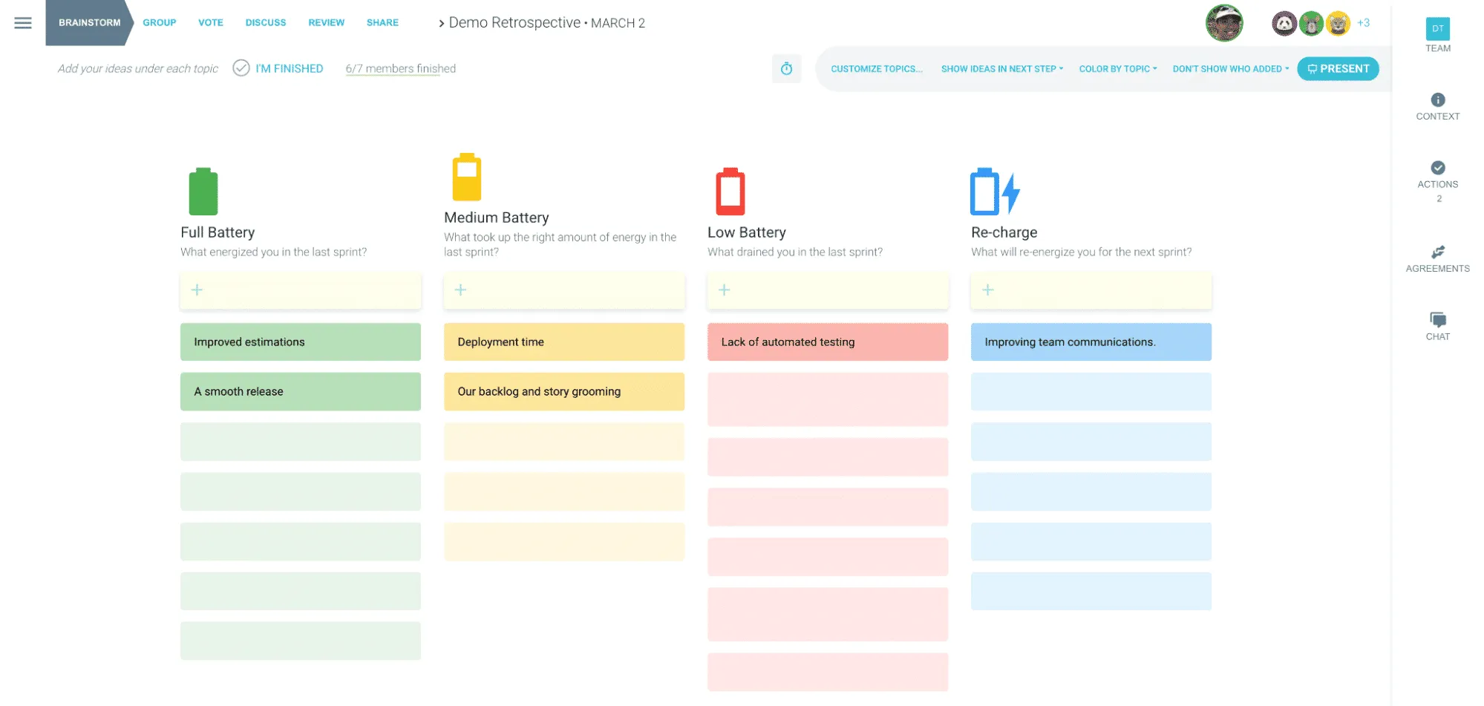The image size is (1484, 706).
Task: Check the I'M FINISHED circle
Action: click(241, 68)
